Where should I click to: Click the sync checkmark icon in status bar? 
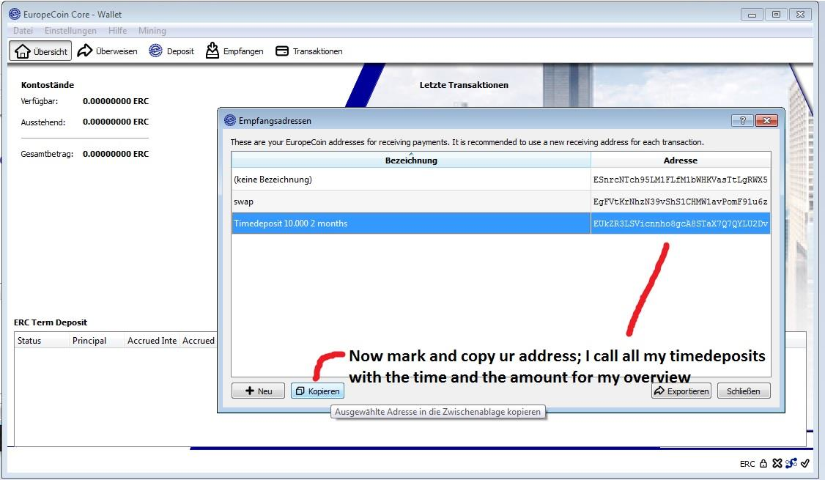pos(805,463)
